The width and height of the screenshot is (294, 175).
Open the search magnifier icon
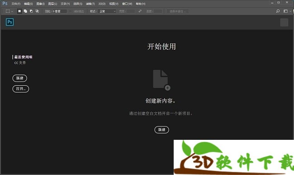(x=278, y=11)
